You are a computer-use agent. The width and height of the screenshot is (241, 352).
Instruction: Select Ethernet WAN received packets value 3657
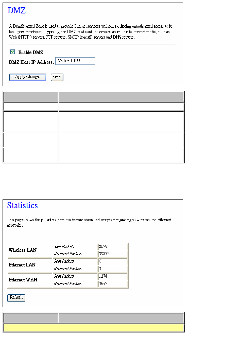tap(103, 283)
